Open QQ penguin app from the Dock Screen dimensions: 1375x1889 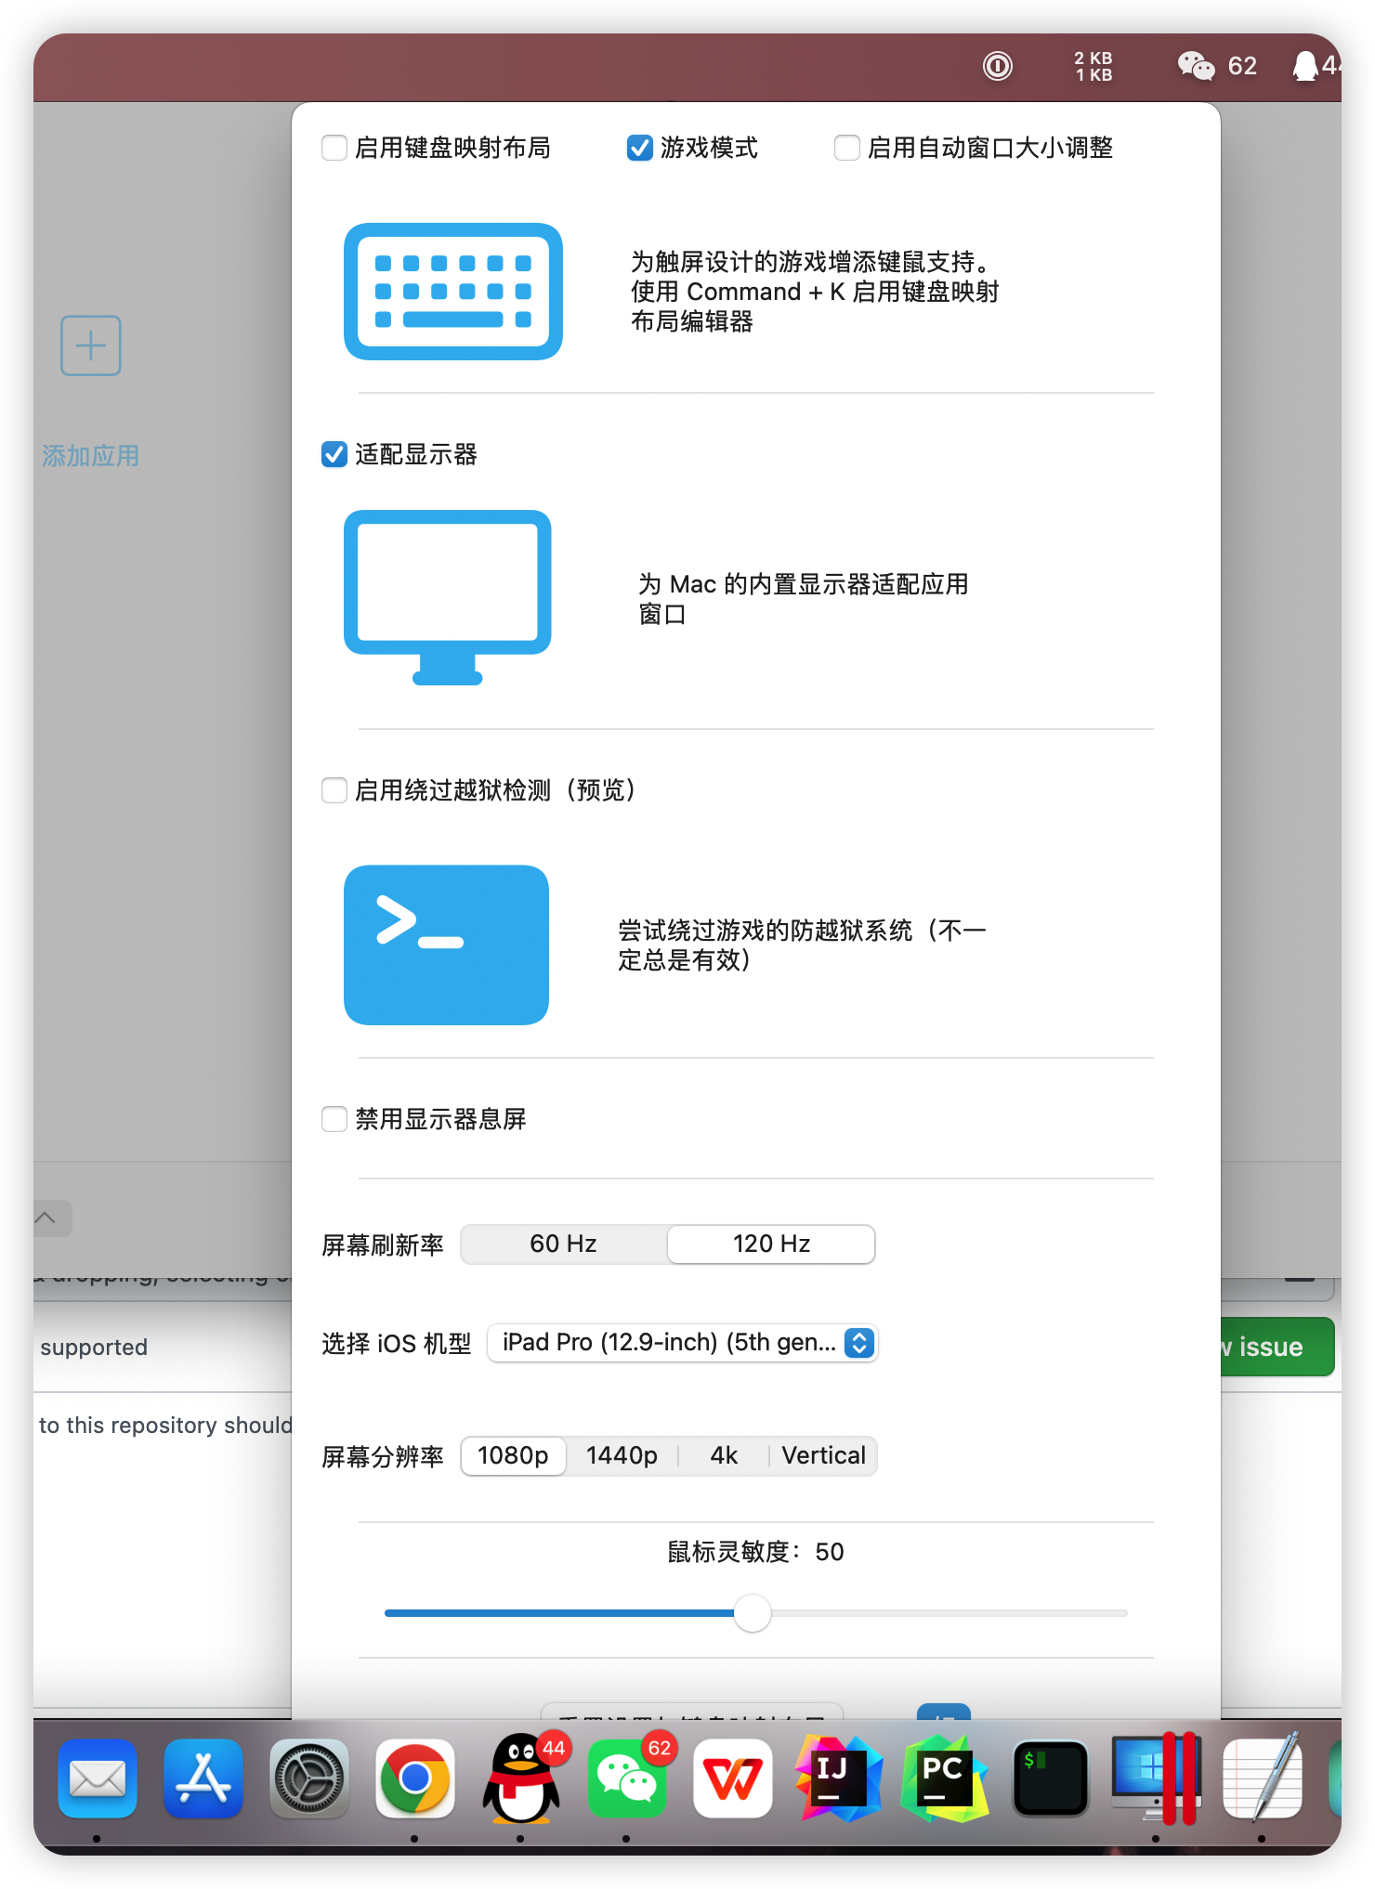(x=521, y=1778)
